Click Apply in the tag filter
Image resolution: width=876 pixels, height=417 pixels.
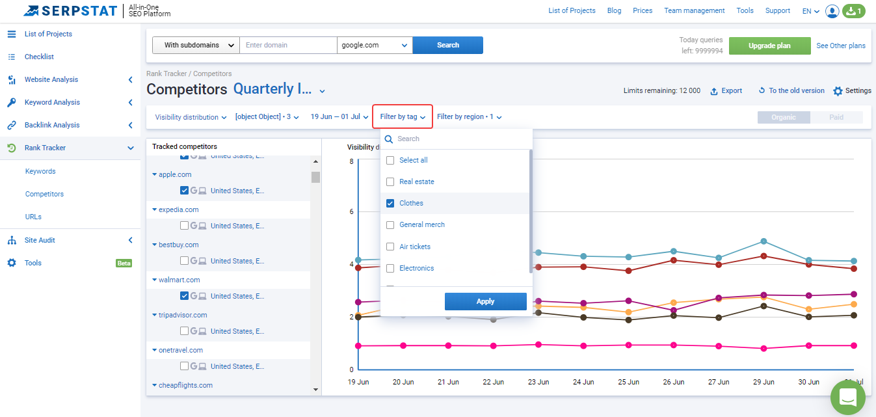pos(486,302)
